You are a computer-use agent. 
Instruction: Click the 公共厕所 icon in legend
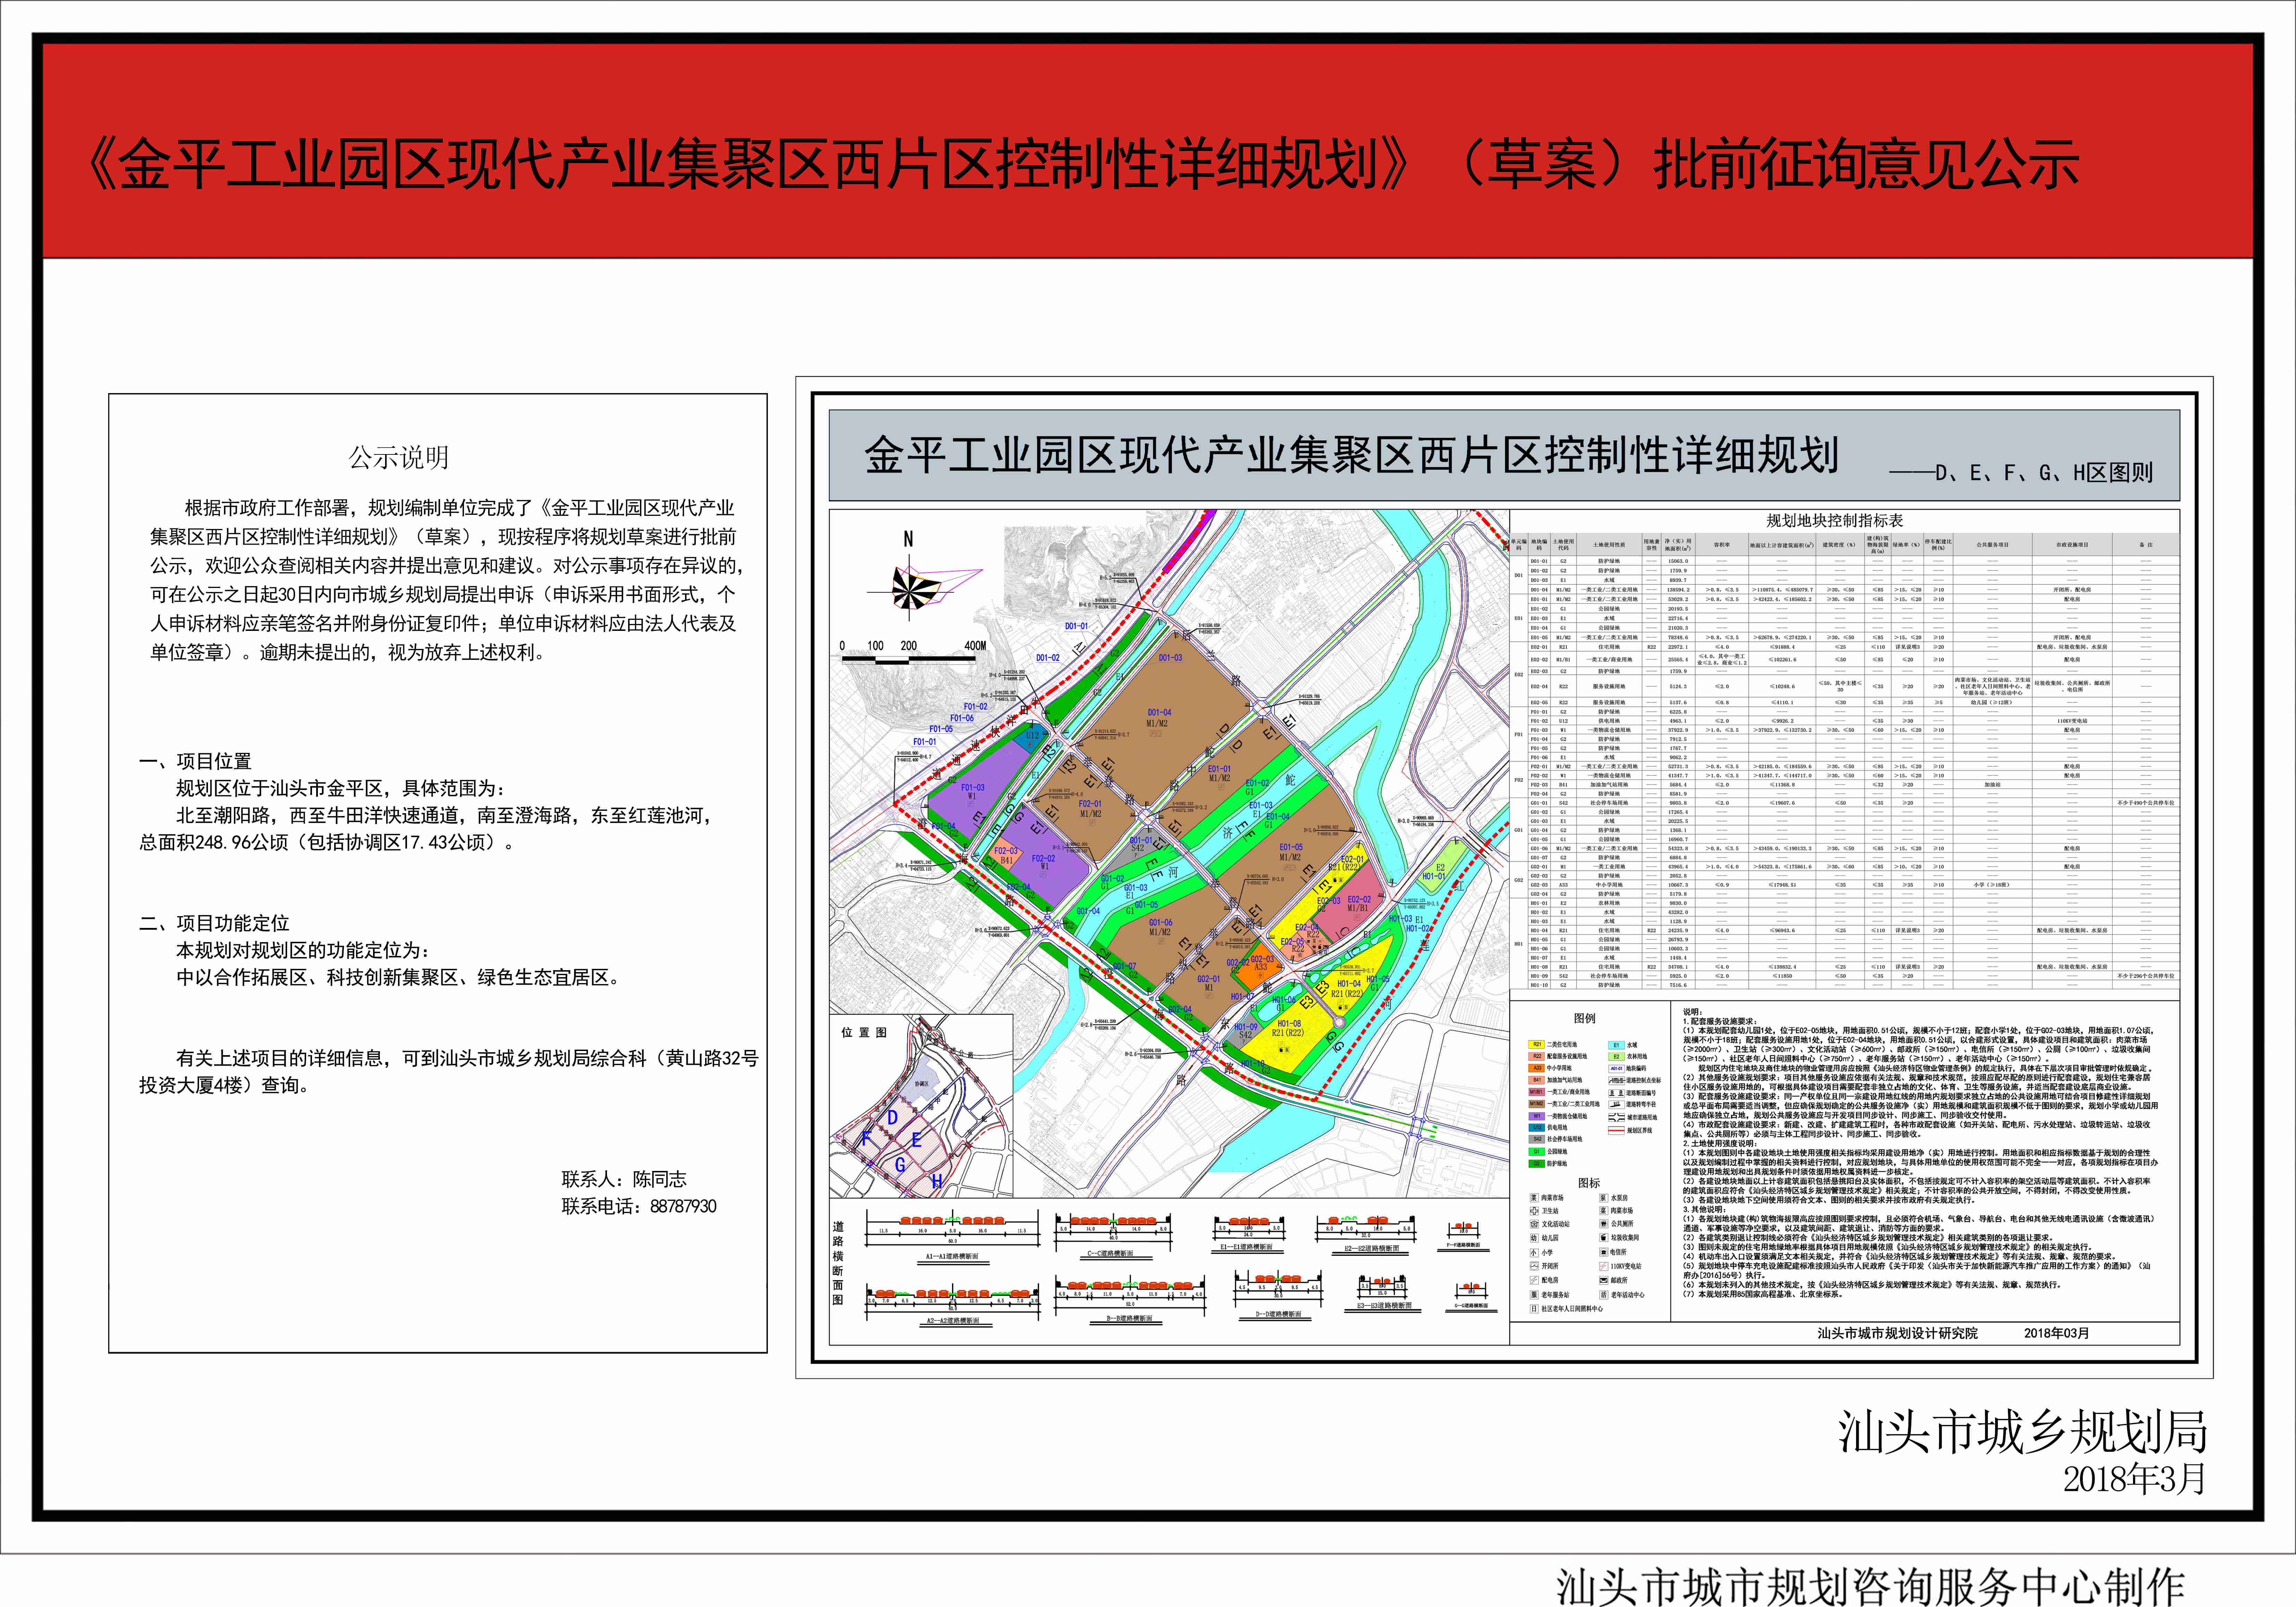coord(1604,1224)
